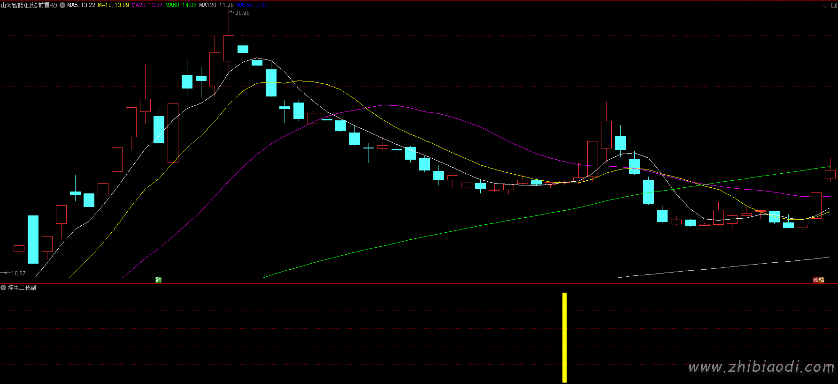This screenshot has height=384, width=838.
Task: Click the last red candlestick at chart's right edge
Action: (830, 174)
